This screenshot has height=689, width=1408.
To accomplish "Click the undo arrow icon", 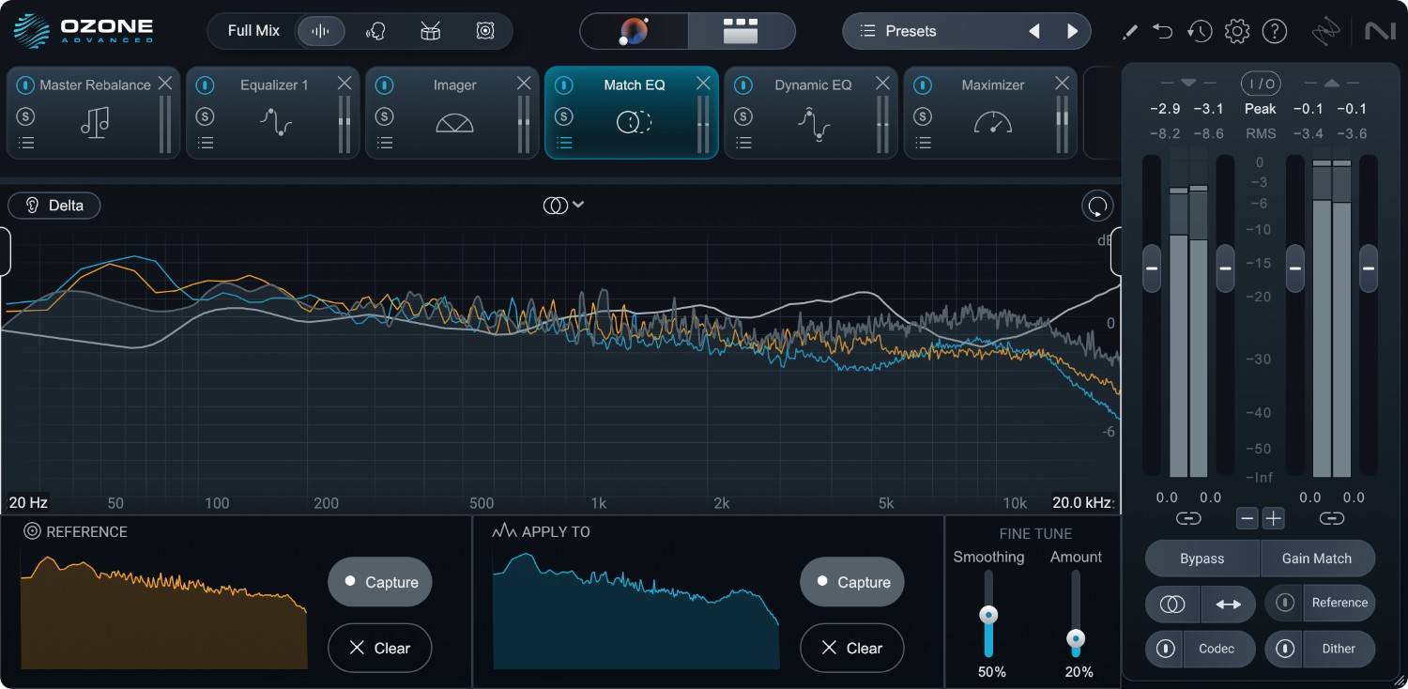I will coord(1162,31).
